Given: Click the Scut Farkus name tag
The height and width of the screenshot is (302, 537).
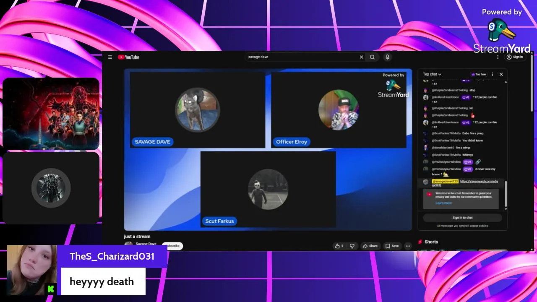Looking at the screenshot, I should (219, 221).
